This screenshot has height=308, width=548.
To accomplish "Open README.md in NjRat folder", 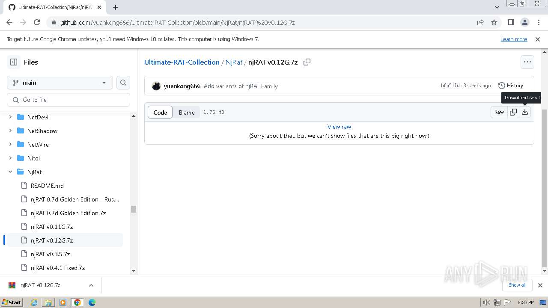I will 47,186.
